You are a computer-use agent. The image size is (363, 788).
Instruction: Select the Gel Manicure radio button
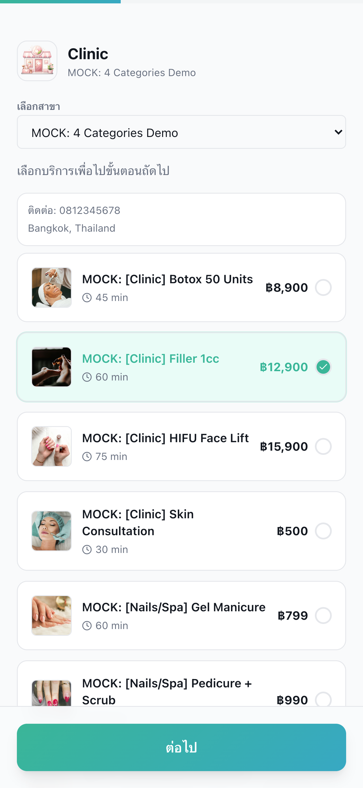click(x=323, y=616)
